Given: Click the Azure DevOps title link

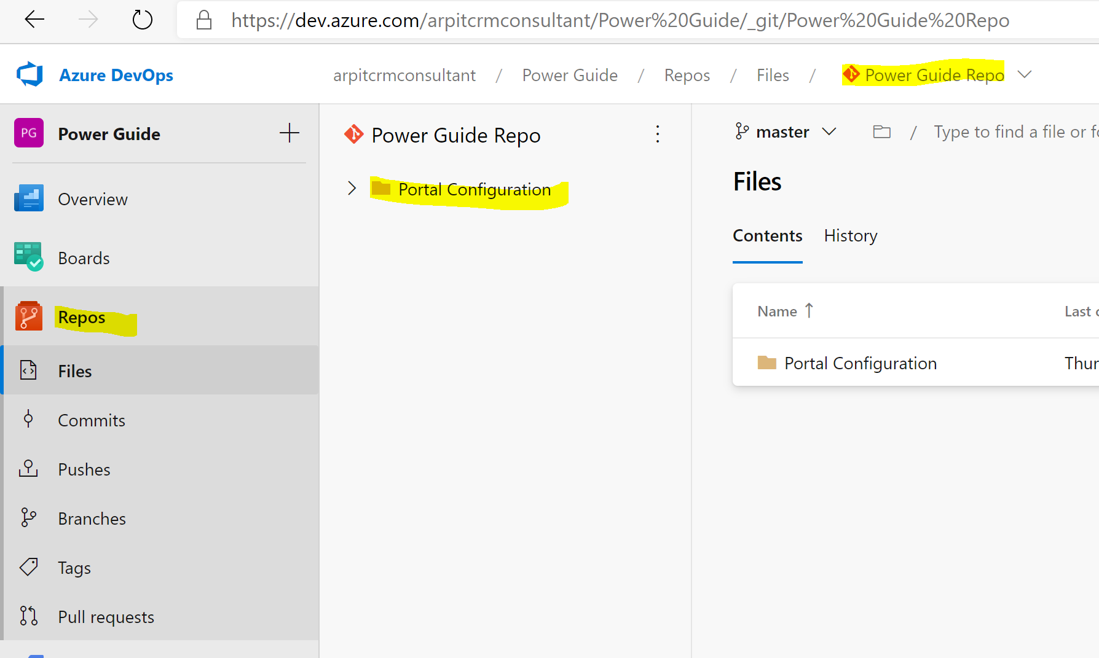Looking at the screenshot, I should tap(116, 75).
